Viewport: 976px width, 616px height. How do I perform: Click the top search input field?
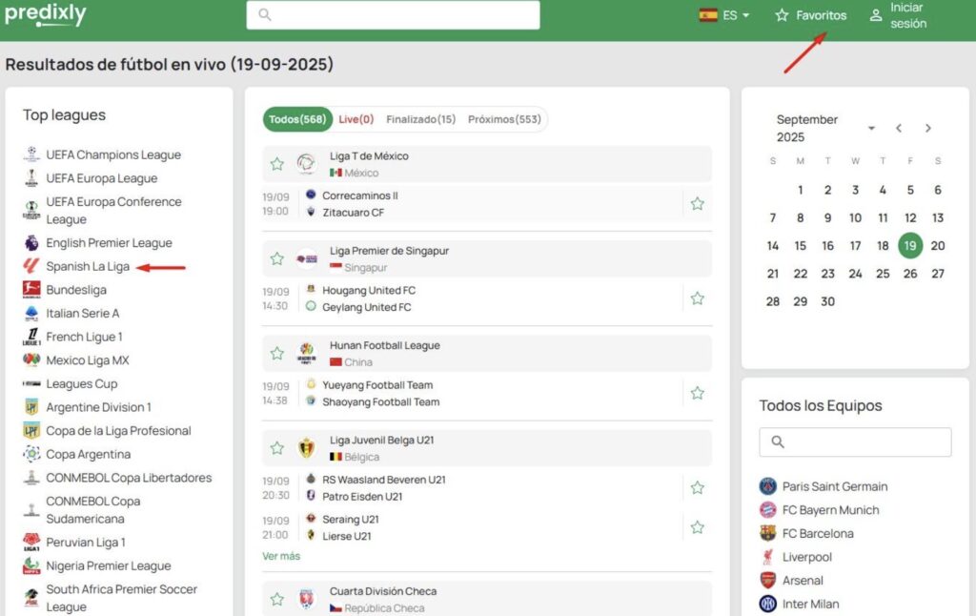(393, 15)
